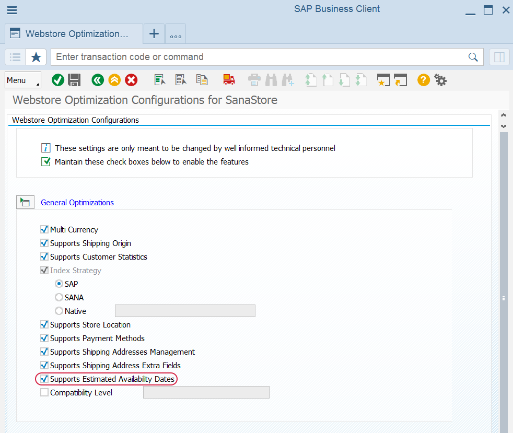
Task: Toggle Supports Estimated Availability Dates checkbox
Action: 44,379
